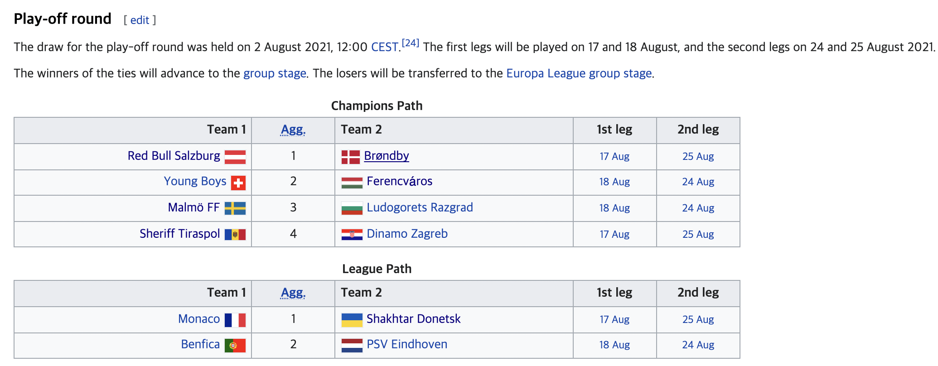This screenshot has width=938, height=366.
Task: Click the Ukraine flag next to Shakhtar Donetsk
Action: (352, 320)
